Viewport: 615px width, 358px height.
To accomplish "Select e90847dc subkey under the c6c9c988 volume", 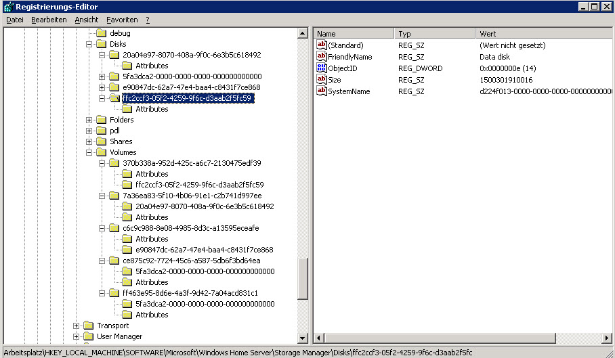I will pos(205,250).
